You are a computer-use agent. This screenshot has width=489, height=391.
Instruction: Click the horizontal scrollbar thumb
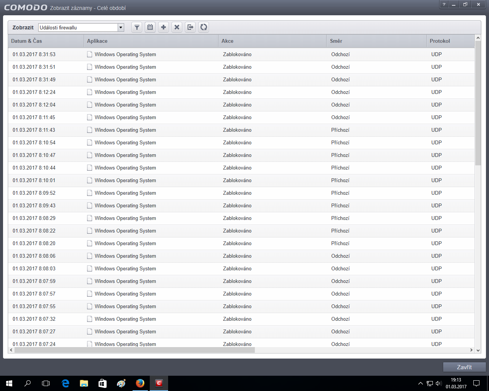point(134,350)
